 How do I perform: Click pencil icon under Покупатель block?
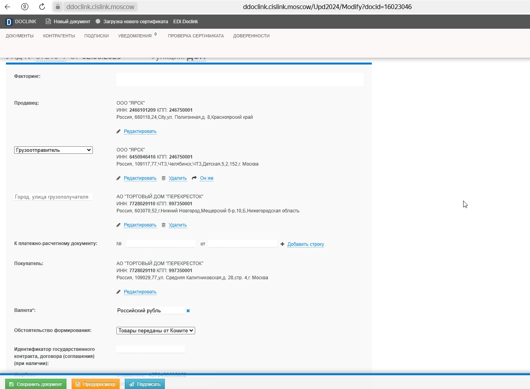pos(118,292)
